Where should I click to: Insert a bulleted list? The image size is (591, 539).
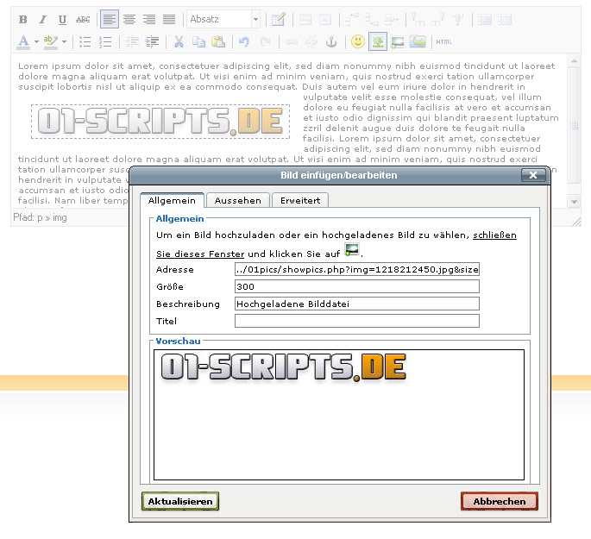coord(85,41)
